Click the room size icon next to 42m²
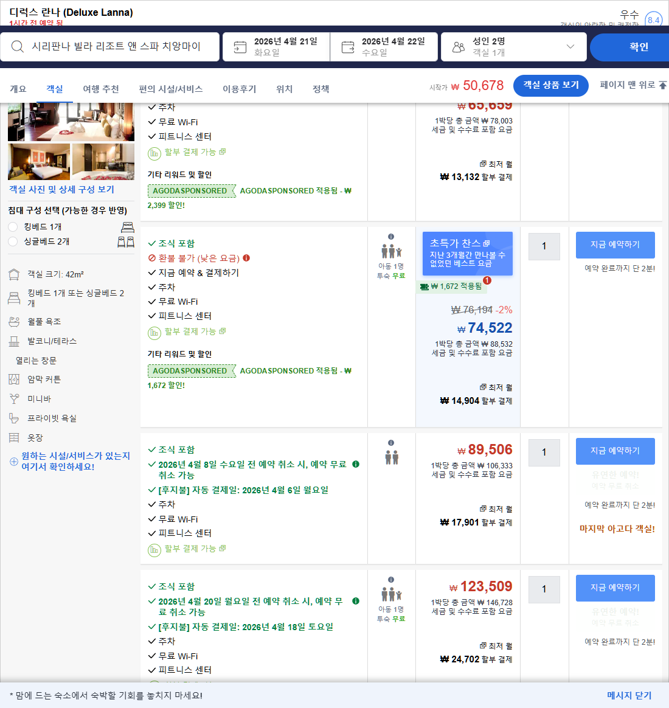 coord(14,274)
